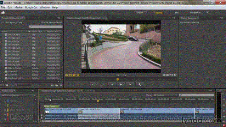The height and width of the screenshot is (127, 226).
Task: Click the Creative Cloud sync icon
Action: point(3,13)
